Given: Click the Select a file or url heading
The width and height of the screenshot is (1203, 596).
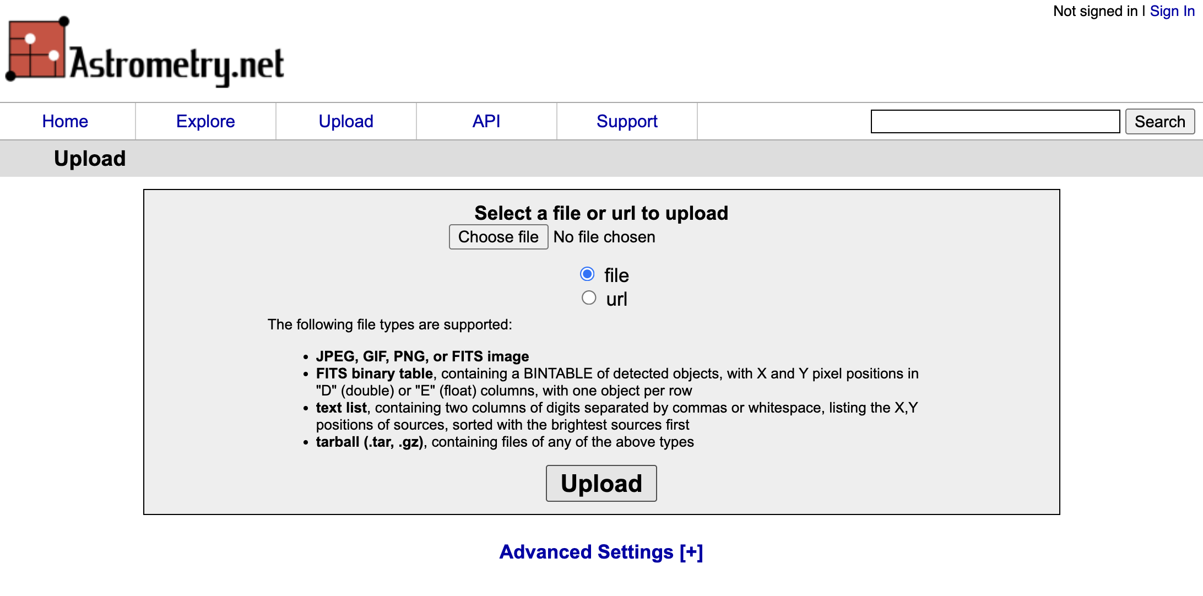Looking at the screenshot, I should (601, 213).
